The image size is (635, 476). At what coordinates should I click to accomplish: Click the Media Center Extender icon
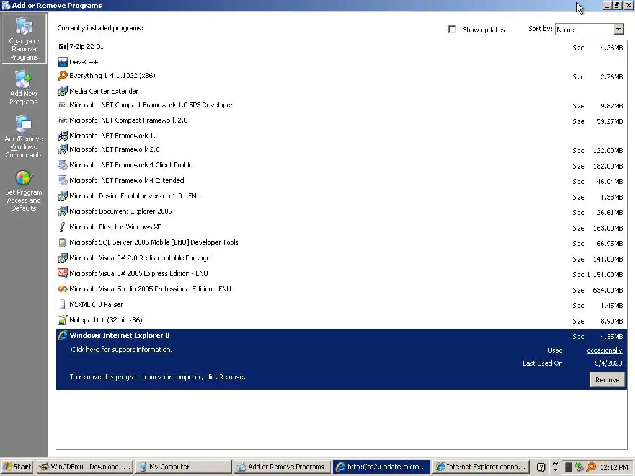click(63, 91)
